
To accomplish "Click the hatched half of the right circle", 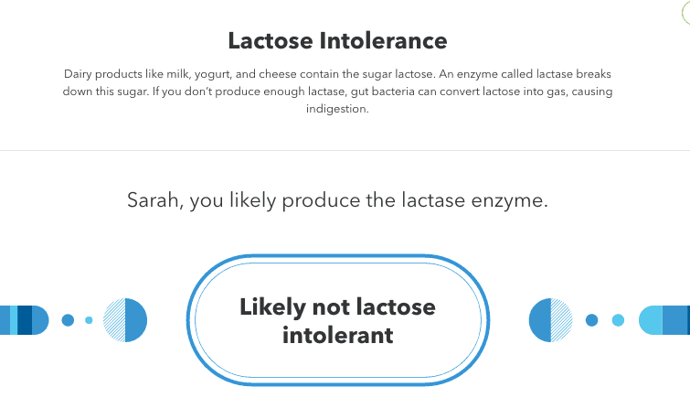I will tap(561, 320).
